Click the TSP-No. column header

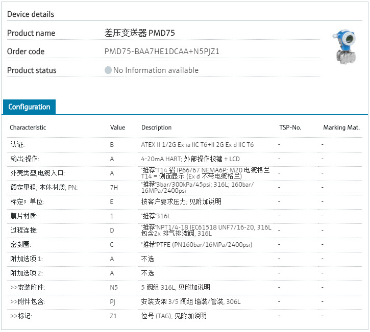290,127
